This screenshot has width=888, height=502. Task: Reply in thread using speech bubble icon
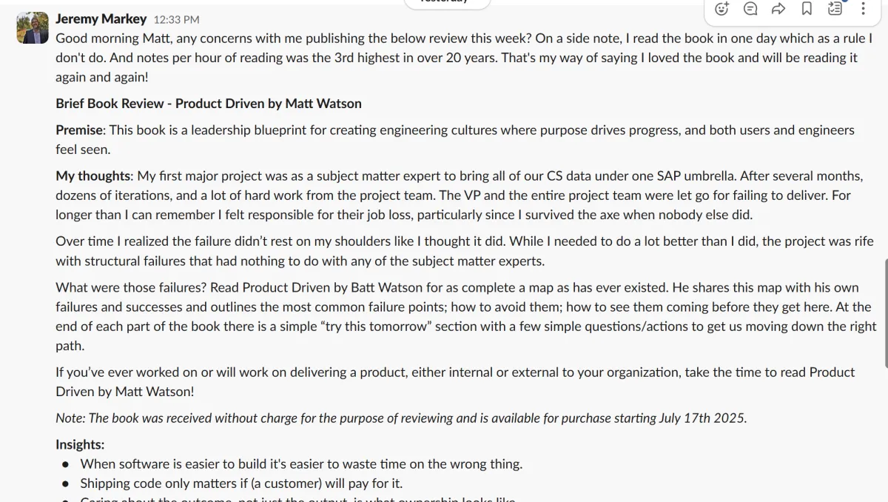point(750,9)
